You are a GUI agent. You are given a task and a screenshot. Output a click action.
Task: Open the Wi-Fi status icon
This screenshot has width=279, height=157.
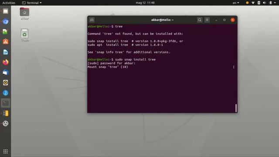pyautogui.click(x=253, y=3)
